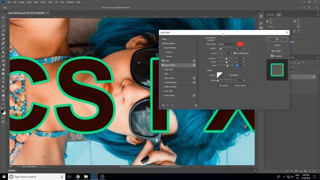Screen dimensions: 320x180
Task: Enable the Satin effect checkbox
Action: [x=162, y=73]
